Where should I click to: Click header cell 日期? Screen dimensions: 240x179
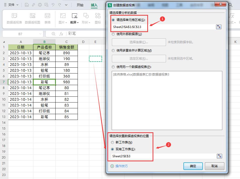point(21,47)
